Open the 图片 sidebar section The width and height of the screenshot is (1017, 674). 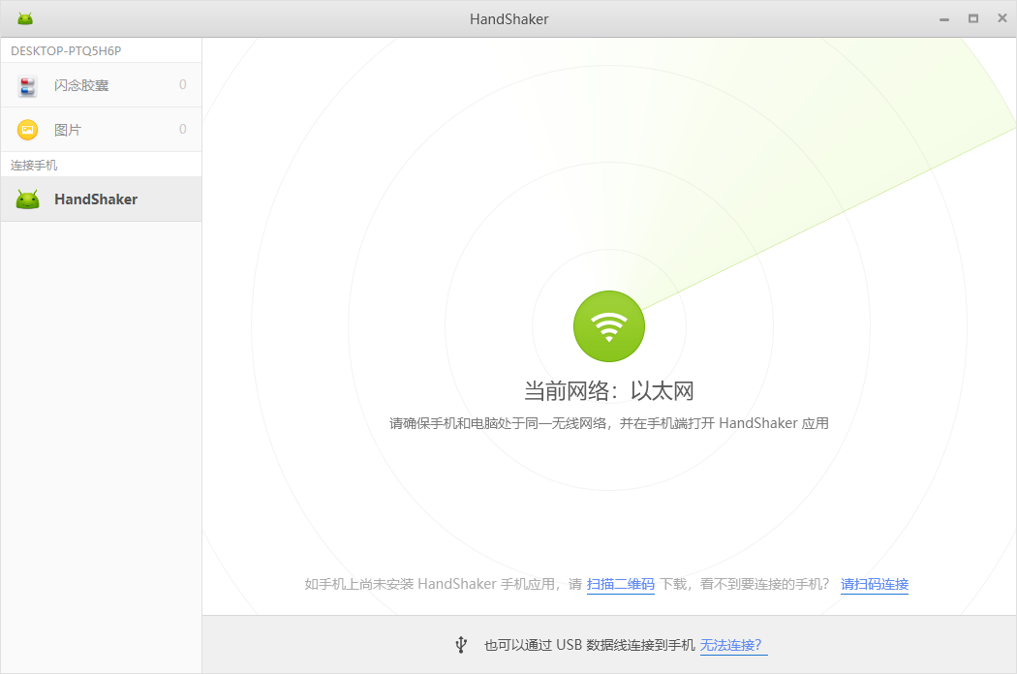pyautogui.click(x=68, y=130)
